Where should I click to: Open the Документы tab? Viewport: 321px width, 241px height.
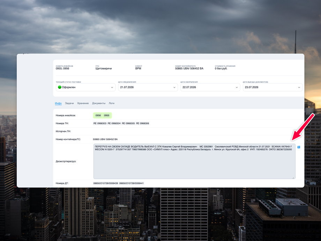point(99,103)
